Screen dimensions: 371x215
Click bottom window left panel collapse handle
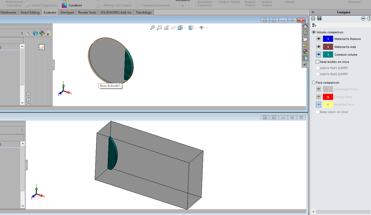[26, 165]
